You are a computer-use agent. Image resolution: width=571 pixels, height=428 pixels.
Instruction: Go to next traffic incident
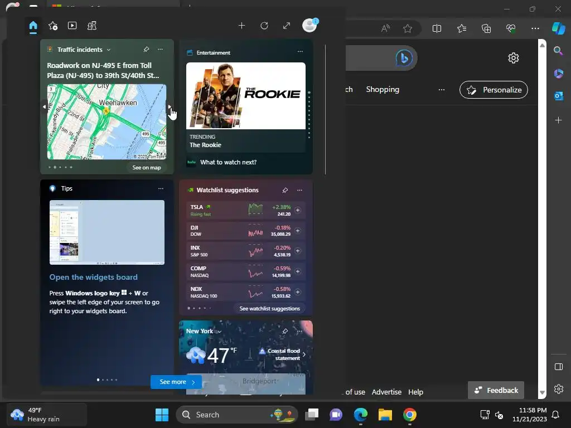click(x=170, y=106)
